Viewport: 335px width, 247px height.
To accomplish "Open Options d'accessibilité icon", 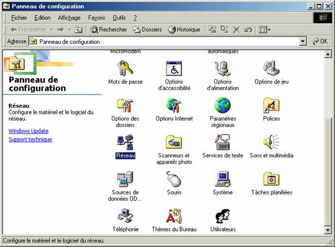I will [x=174, y=68].
